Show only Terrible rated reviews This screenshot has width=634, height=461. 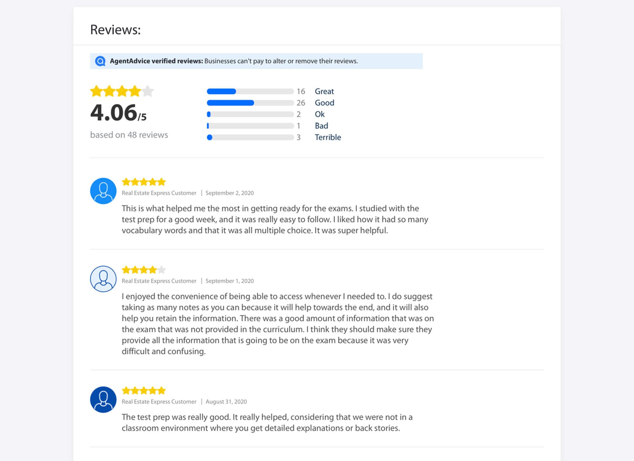328,137
